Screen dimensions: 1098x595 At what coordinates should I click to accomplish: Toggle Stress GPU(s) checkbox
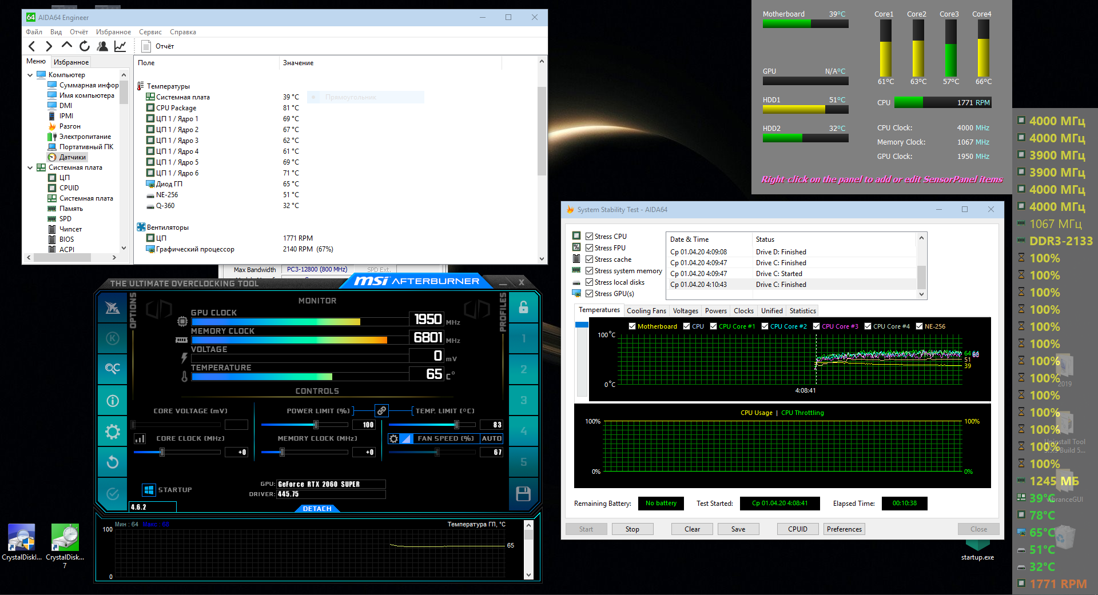(x=589, y=294)
